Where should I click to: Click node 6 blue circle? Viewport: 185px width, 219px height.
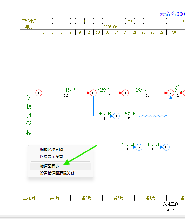coord(166,147)
